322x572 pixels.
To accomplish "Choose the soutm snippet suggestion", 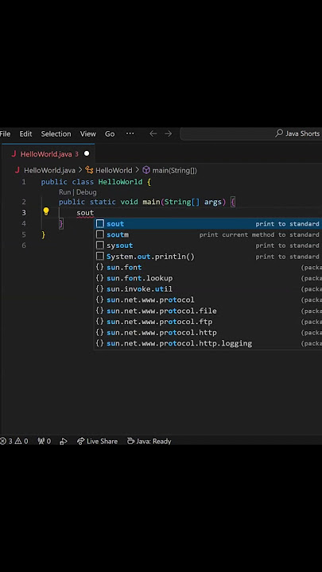I will tap(208, 234).
